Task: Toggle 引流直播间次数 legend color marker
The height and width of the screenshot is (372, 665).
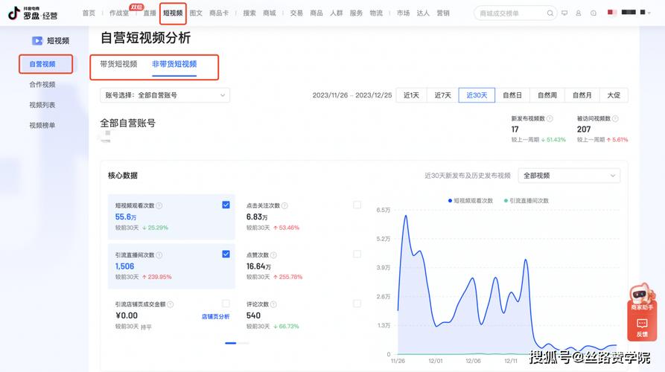Action: [506, 201]
